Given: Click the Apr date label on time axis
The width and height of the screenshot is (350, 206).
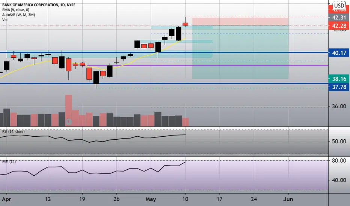Looking at the screenshot, I should [6, 199].
